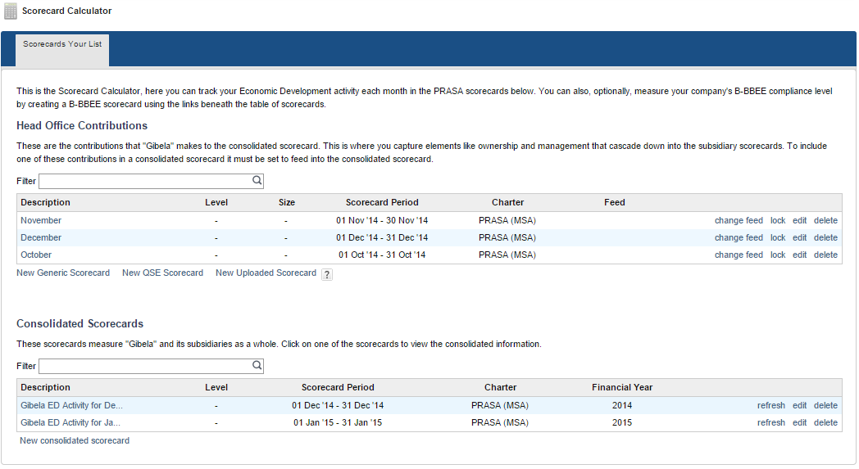Image resolution: width=859 pixels, height=469 pixels.
Task: Create a New Generic Scorecard
Action: coord(63,273)
